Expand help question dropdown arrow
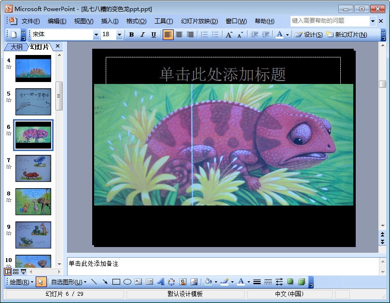Screen dimensions: 390x303 point(373,21)
